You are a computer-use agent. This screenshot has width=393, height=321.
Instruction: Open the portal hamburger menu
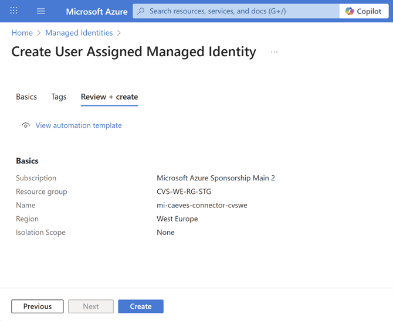pyautogui.click(x=41, y=11)
